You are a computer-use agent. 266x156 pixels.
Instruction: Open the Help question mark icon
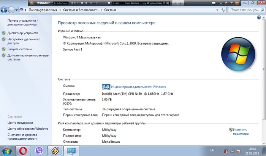258,18
